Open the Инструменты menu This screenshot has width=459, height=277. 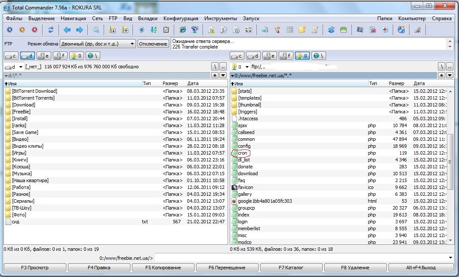[220, 18]
